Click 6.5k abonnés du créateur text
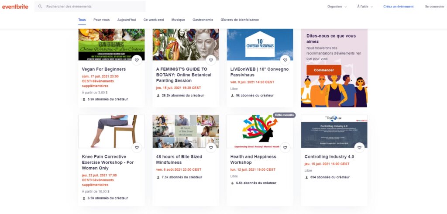Screen dimensions: 447x214 256,183
